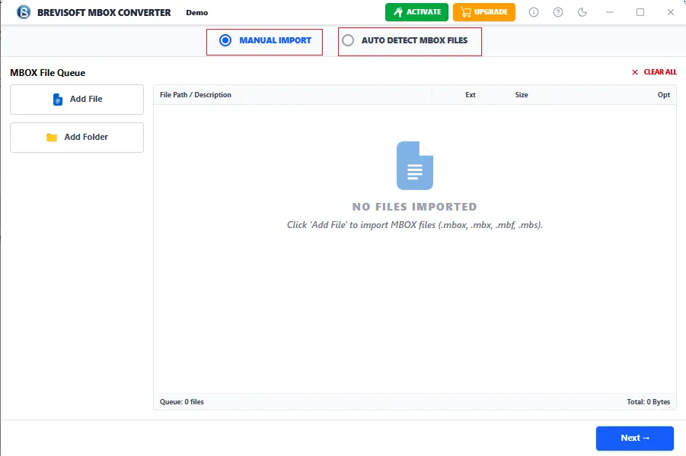Click the Ext column header
This screenshot has height=456, width=686.
(x=471, y=95)
